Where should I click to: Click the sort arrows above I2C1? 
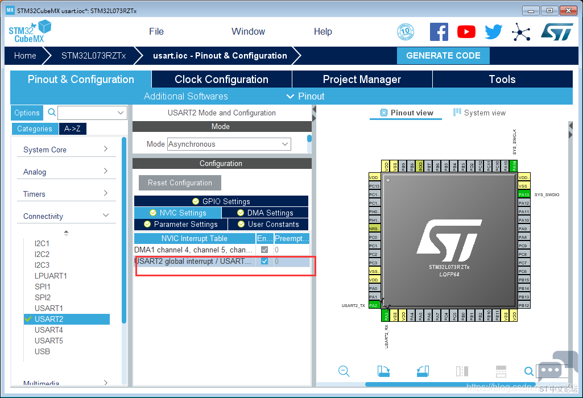pyautogui.click(x=66, y=233)
